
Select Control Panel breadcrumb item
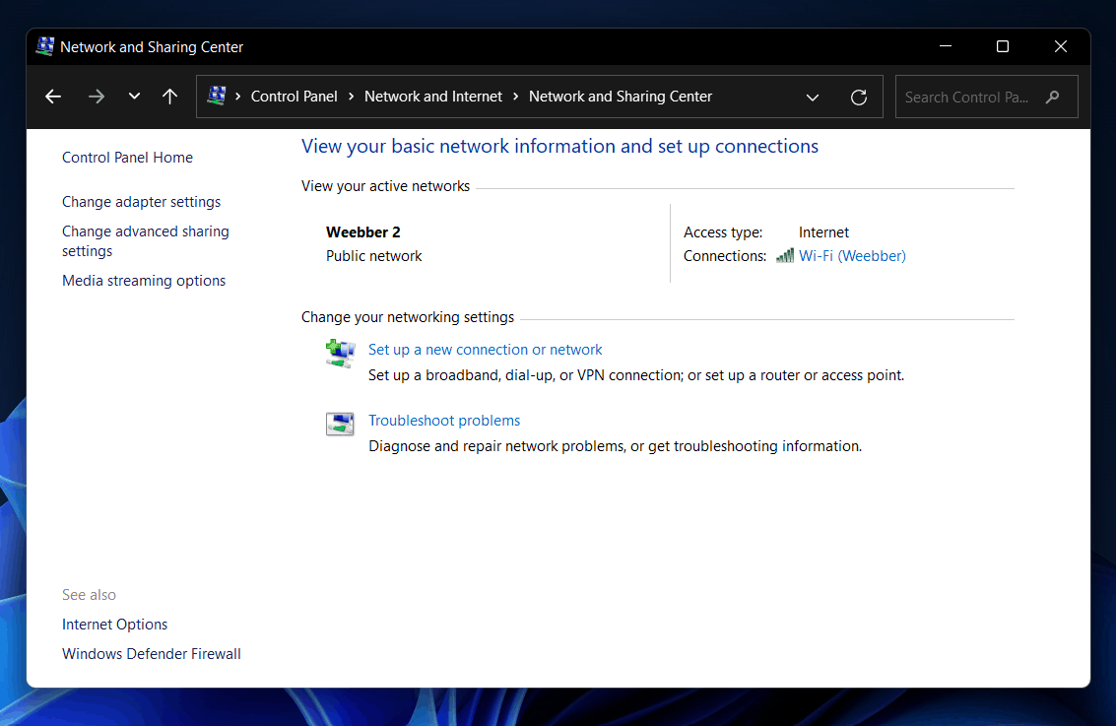click(x=294, y=97)
